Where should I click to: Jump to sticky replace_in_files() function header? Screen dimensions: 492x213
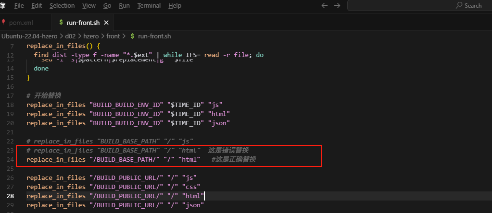63,46
